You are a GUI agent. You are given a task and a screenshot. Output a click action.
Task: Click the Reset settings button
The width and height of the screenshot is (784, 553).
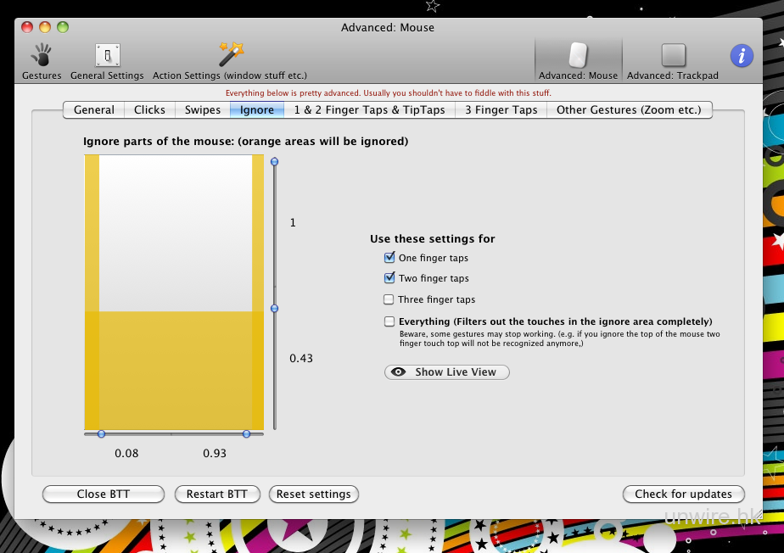coord(313,494)
